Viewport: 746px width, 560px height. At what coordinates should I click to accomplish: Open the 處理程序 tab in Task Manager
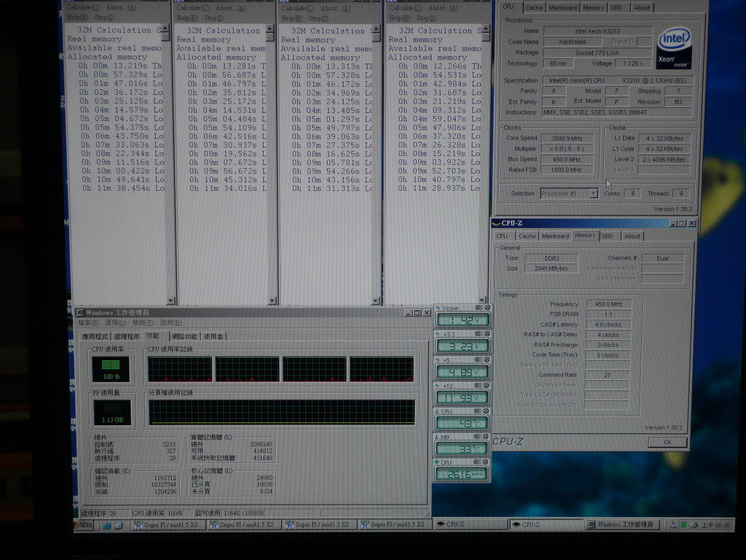pyautogui.click(x=127, y=337)
